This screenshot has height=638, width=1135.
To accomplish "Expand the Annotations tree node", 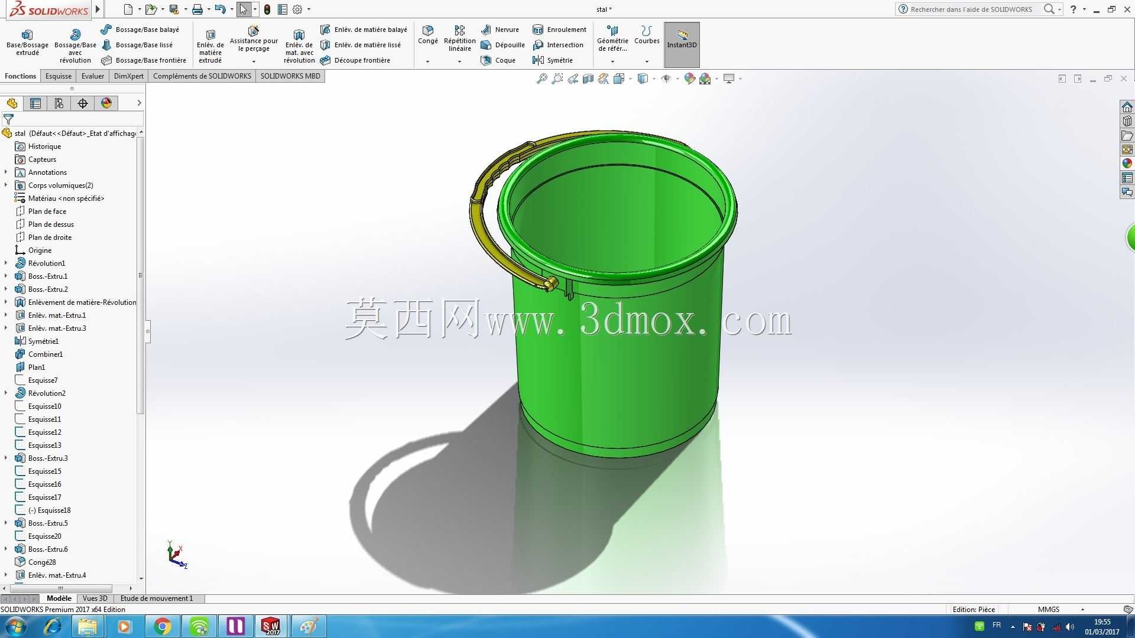I will 6,172.
